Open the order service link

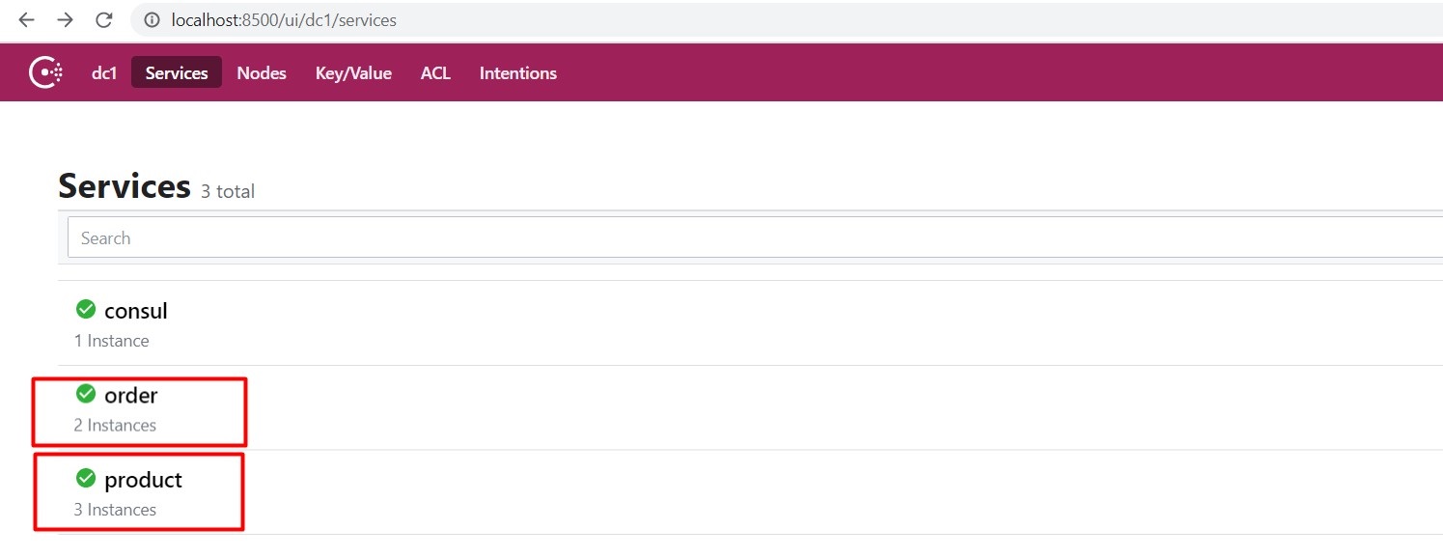(x=131, y=395)
